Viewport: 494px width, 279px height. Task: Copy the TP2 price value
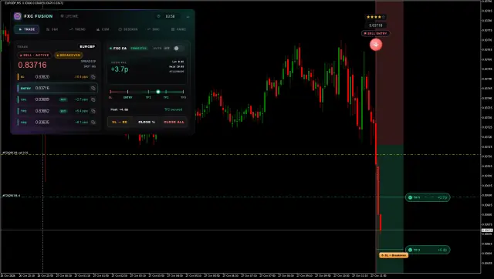pos(93,111)
